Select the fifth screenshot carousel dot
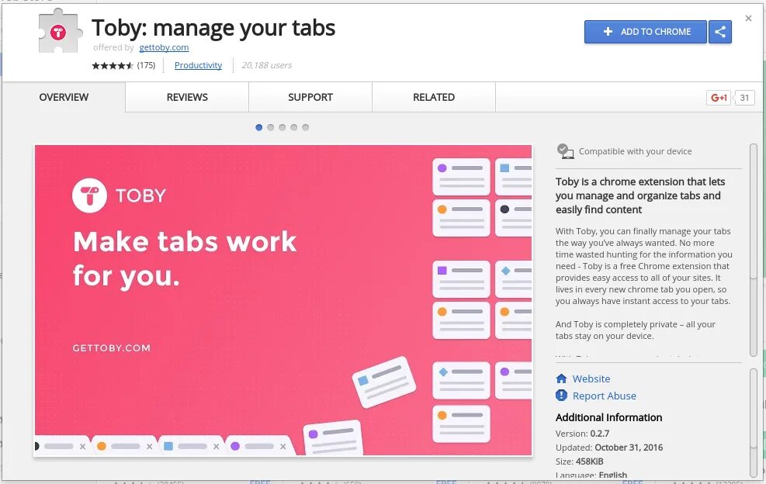The image size is (766, 484). click(305, 127)
